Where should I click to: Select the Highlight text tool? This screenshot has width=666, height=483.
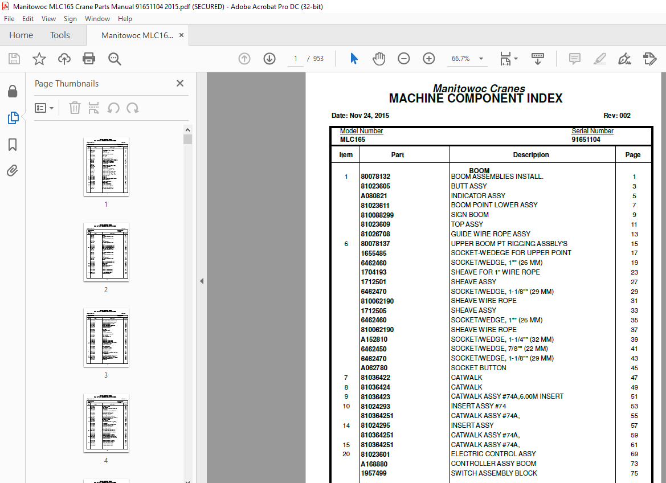pos(600,59)
